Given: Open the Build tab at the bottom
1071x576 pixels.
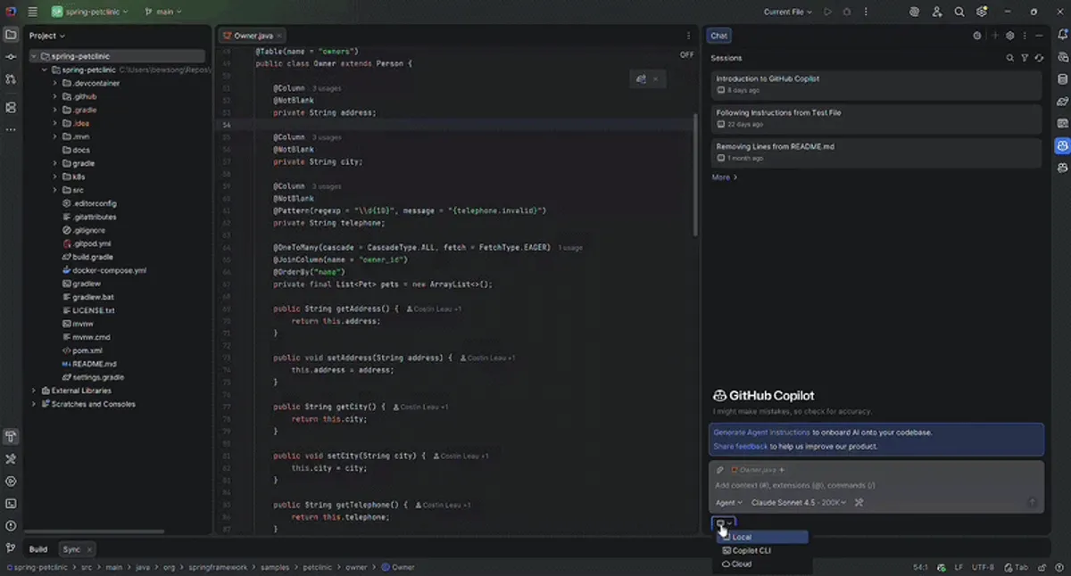Looking at the screenshot, I should [38, 549].
